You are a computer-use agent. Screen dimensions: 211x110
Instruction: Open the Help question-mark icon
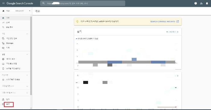coord(196,3)
